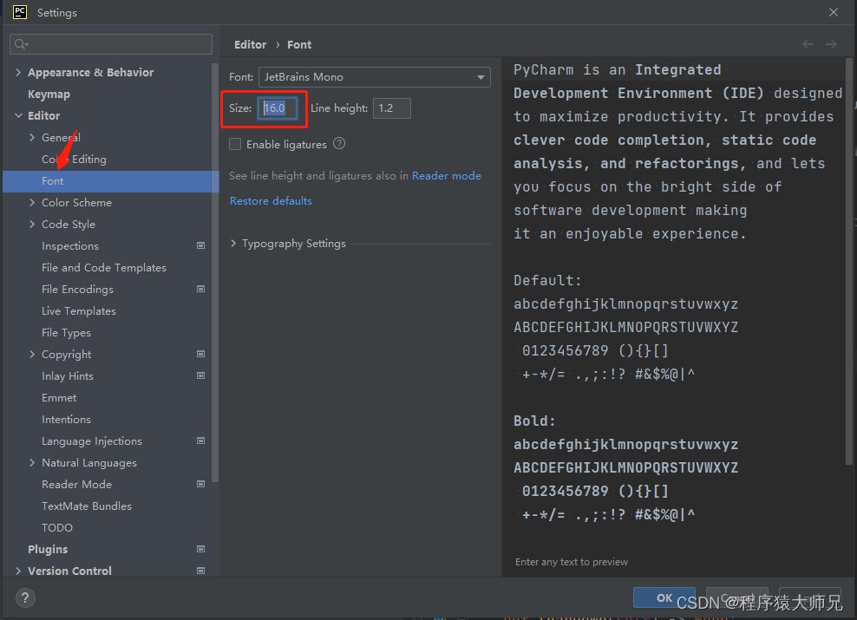857x620 pixels.
Task: Click the project-level icon beside File Encodings
Action: pyautogui.click(x=200, y=289)
